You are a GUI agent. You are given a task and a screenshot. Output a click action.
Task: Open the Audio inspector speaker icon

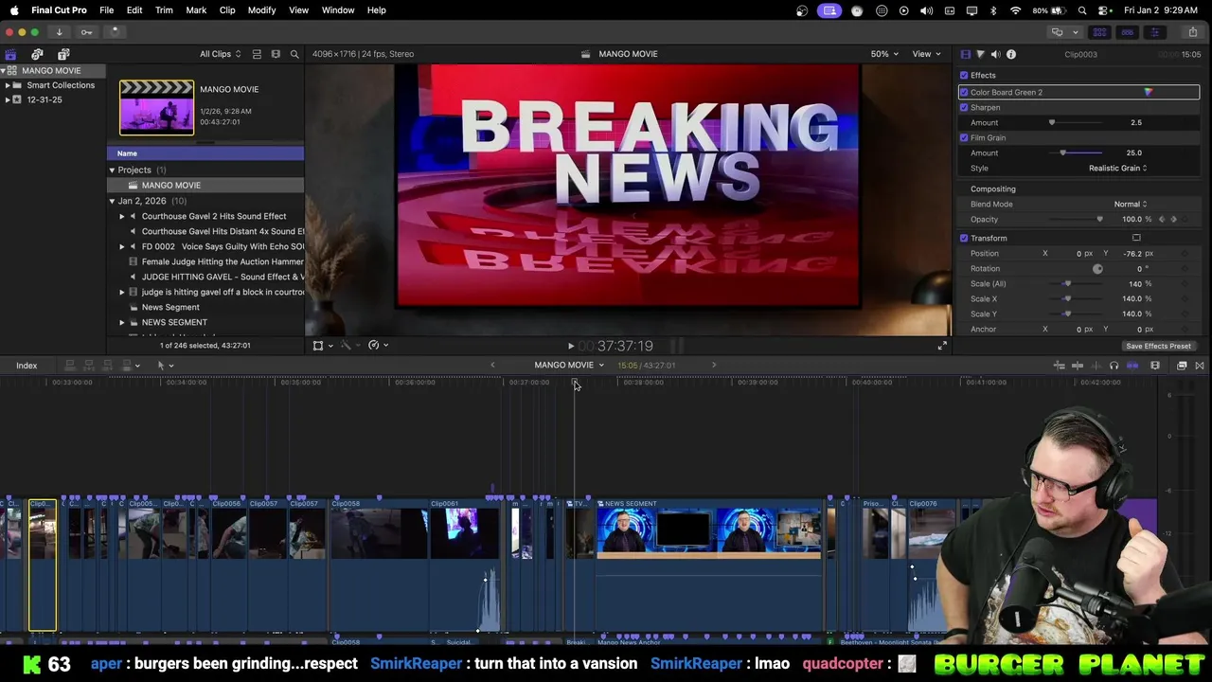coord(995,54)
